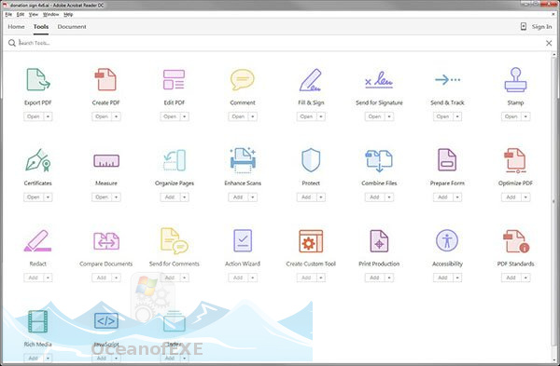Expand the dropdown arrow under Stamp

(x=525, y=116)
